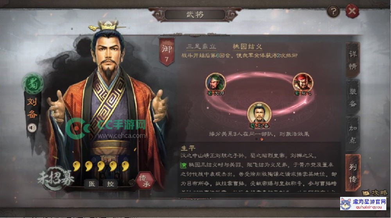Select the 三足鼎立 bond tab
Viewport: 391px width, 218px height.
click(202, 46)
